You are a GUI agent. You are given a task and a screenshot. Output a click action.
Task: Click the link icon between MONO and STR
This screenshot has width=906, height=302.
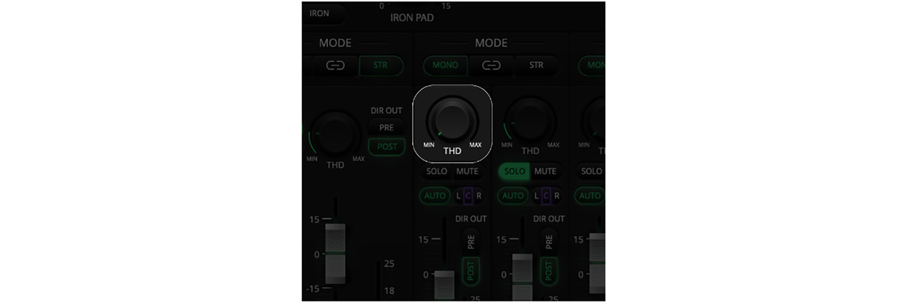coord(491,66)
